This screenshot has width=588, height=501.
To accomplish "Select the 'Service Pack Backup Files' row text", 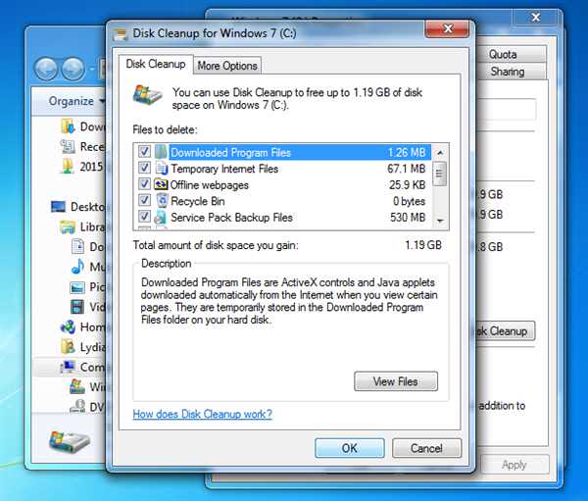I will click(231, 218).
